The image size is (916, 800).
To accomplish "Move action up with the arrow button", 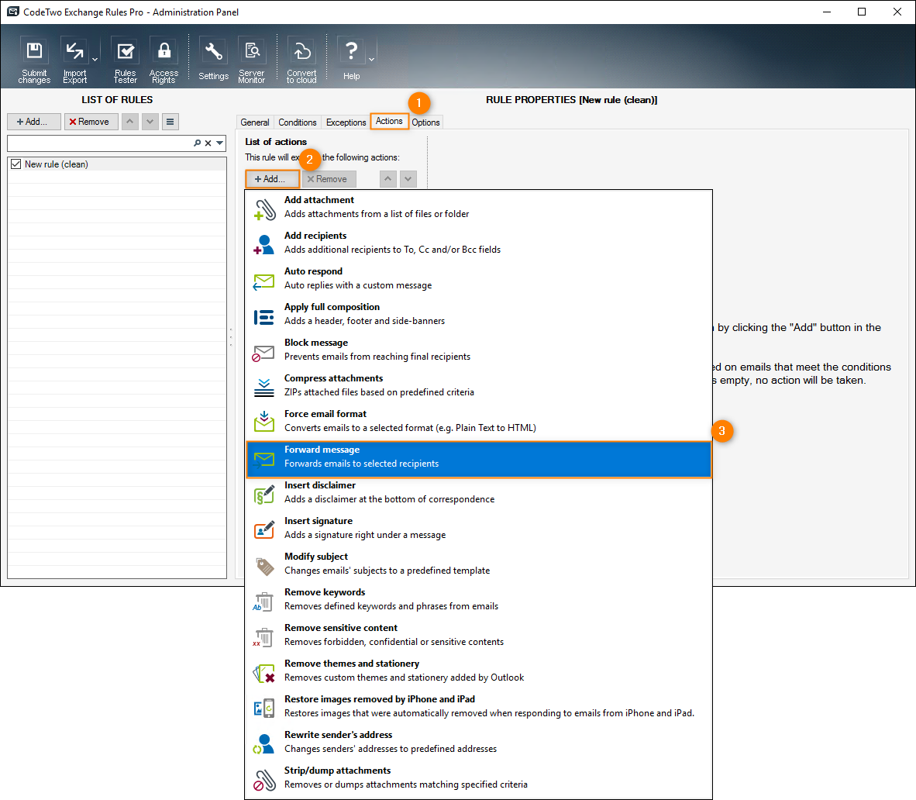I will point(388,179).
